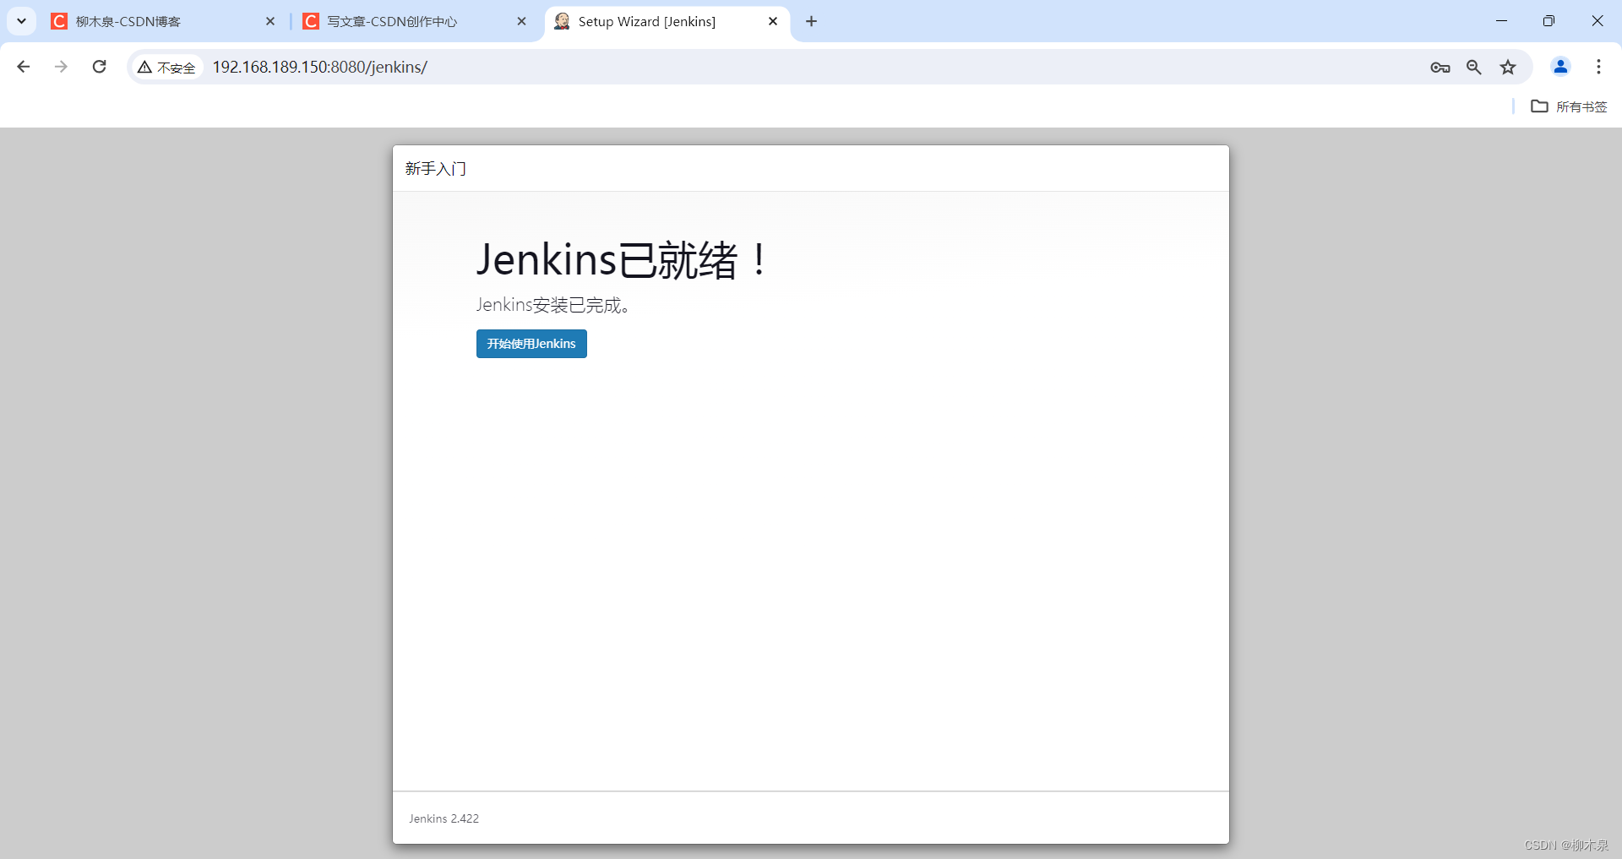Bookmark this page with the star icon

point(1508,67)
